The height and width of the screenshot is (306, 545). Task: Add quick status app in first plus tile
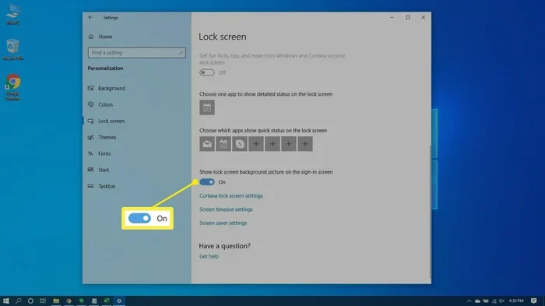pos(256,144)
